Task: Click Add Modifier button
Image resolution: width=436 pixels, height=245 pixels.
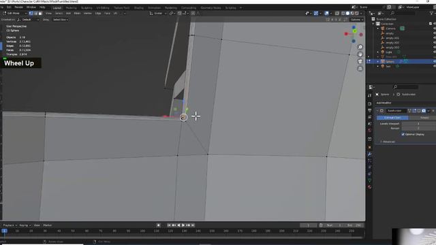Action: (384, 103)
